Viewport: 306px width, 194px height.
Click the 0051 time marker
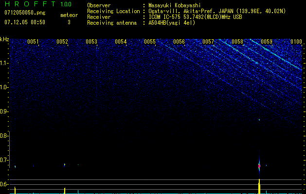tap(33, 42)
